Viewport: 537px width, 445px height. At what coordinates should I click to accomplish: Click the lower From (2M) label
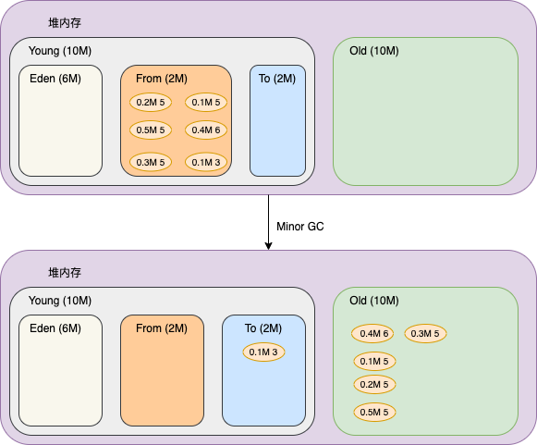162,328
